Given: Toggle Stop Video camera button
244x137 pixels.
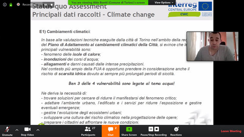Looking at the screenshot, I should click(27, 129).
